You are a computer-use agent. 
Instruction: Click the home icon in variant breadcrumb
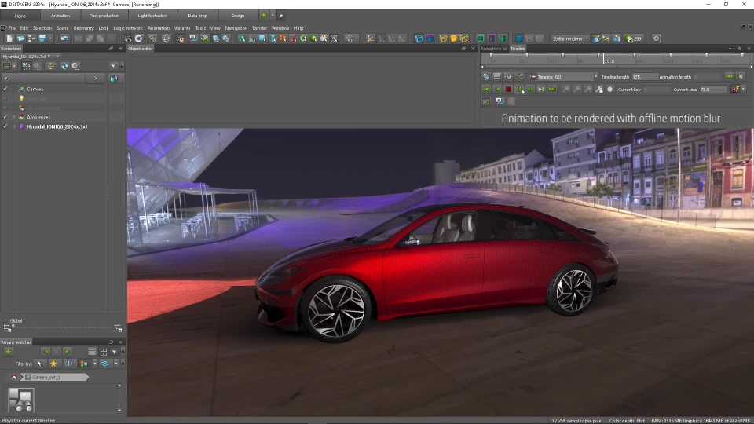[14, 377]
